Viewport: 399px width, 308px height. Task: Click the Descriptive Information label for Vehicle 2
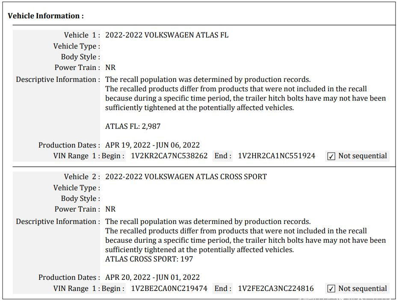click(x=58, y=221)
